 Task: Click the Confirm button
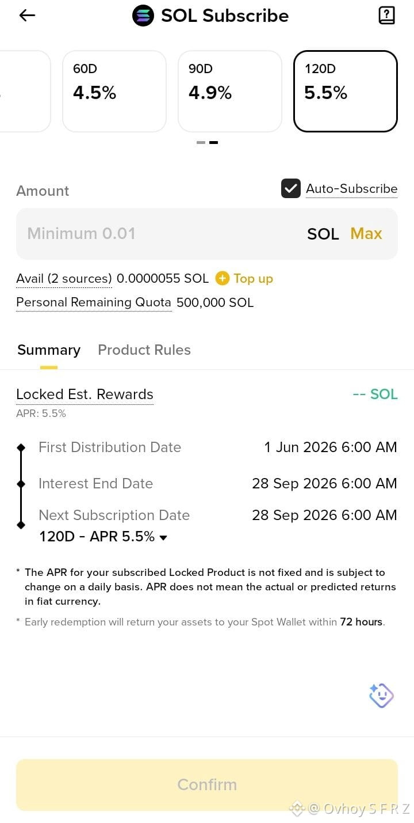click(207, 784)
